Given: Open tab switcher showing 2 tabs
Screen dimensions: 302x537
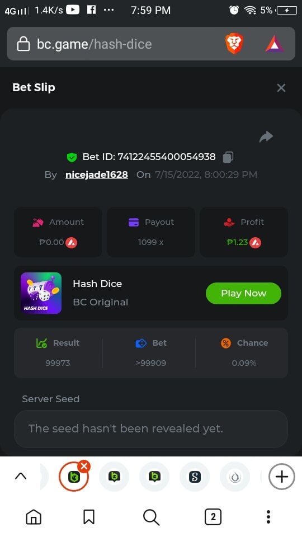Looking at the screenshot, I should tap(213, 517).
